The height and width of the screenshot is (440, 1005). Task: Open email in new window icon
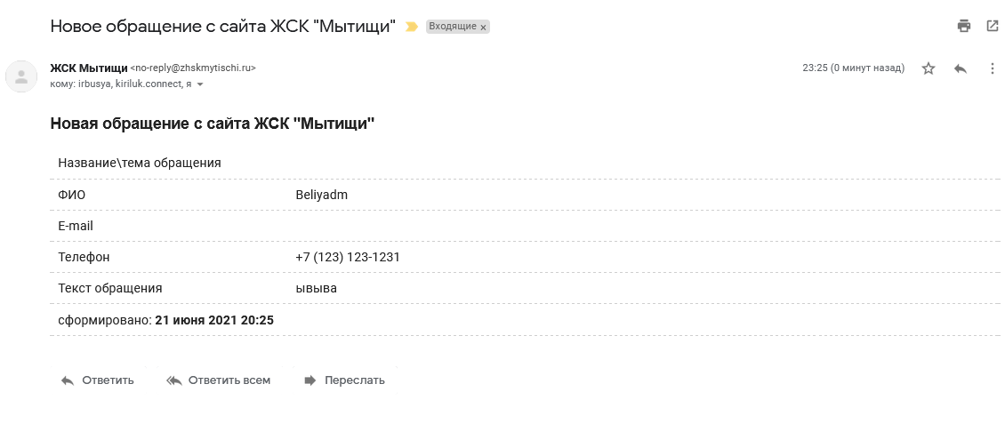coord(993,27)
